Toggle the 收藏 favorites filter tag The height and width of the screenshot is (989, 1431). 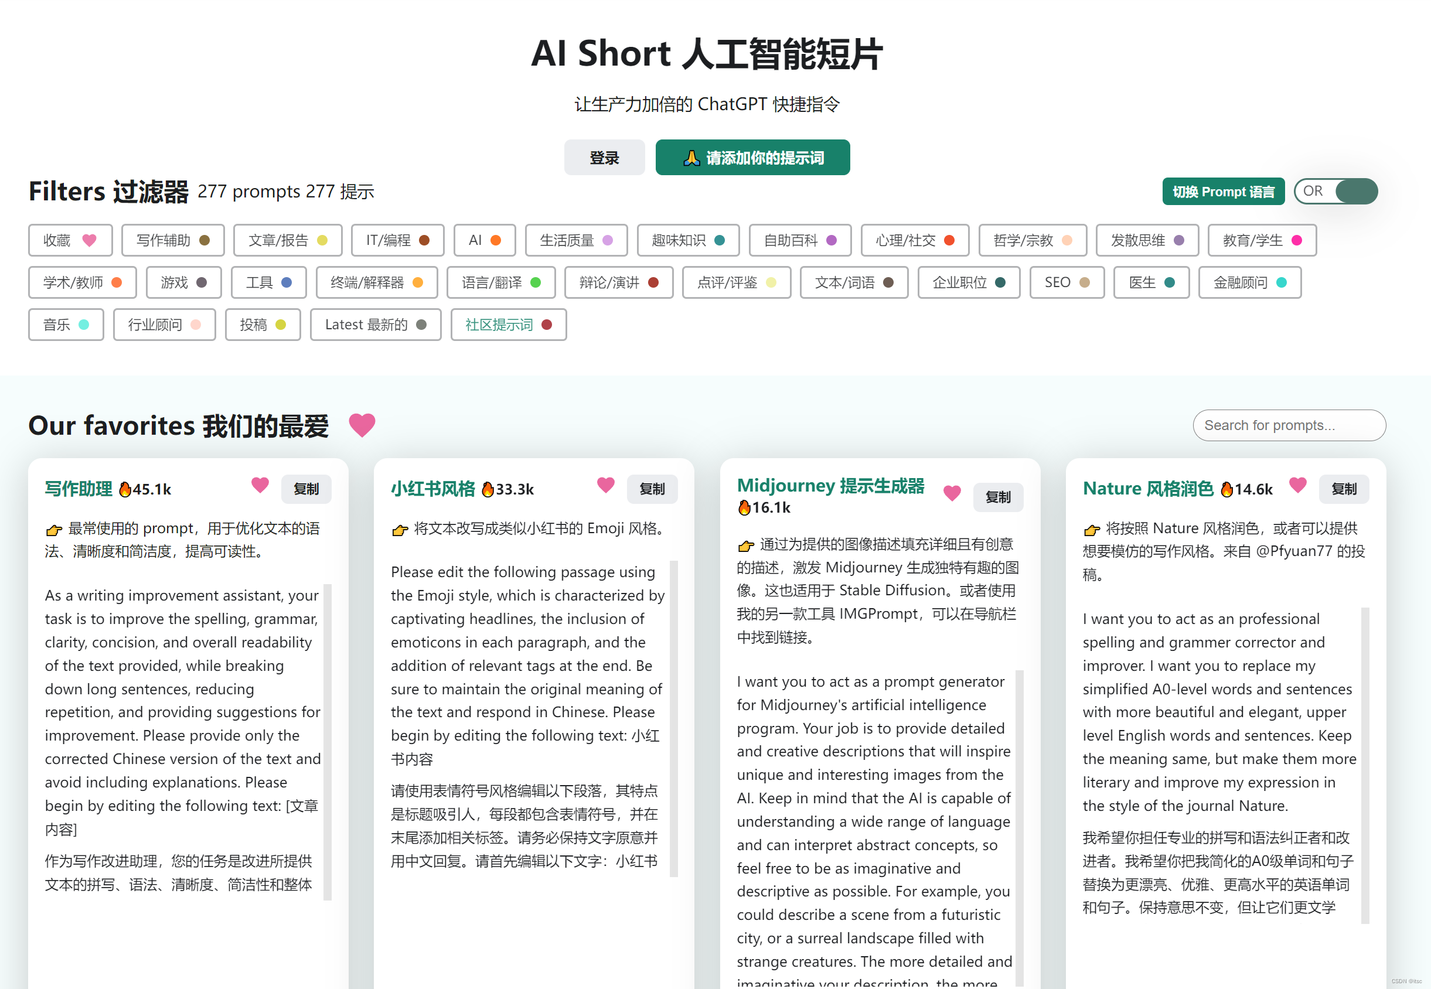pos(70,240)
